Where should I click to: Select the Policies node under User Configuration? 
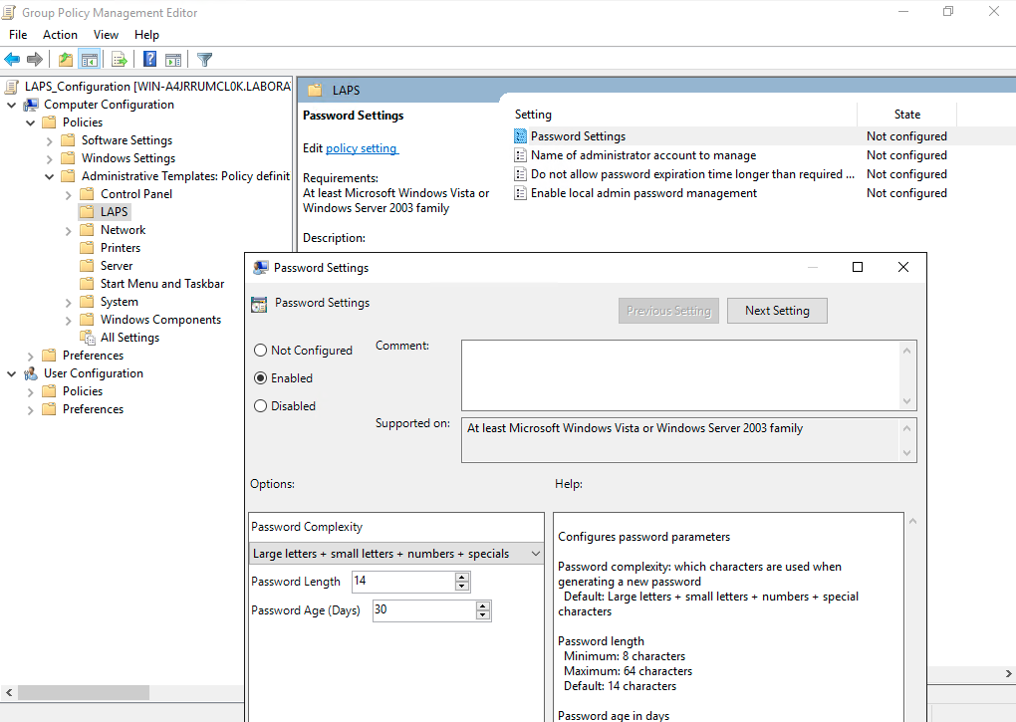point(83,391)
